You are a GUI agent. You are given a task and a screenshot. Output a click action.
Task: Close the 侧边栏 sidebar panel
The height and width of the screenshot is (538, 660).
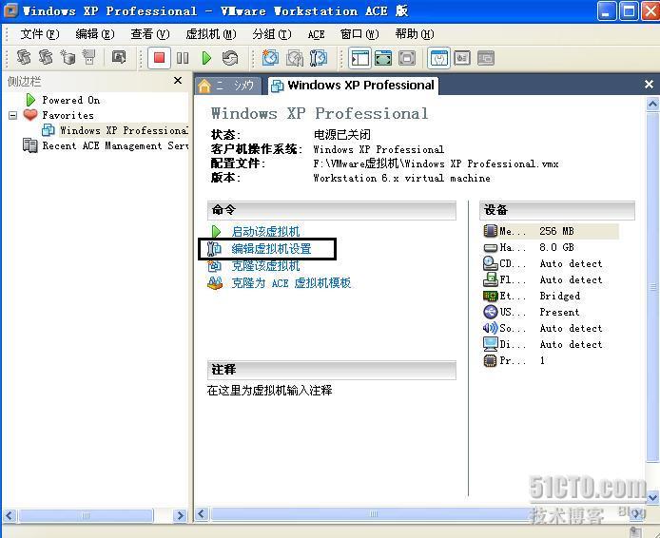(178, 81)
